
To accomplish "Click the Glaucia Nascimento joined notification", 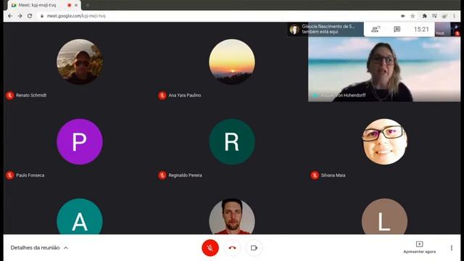I will click(x=326, y=29).
